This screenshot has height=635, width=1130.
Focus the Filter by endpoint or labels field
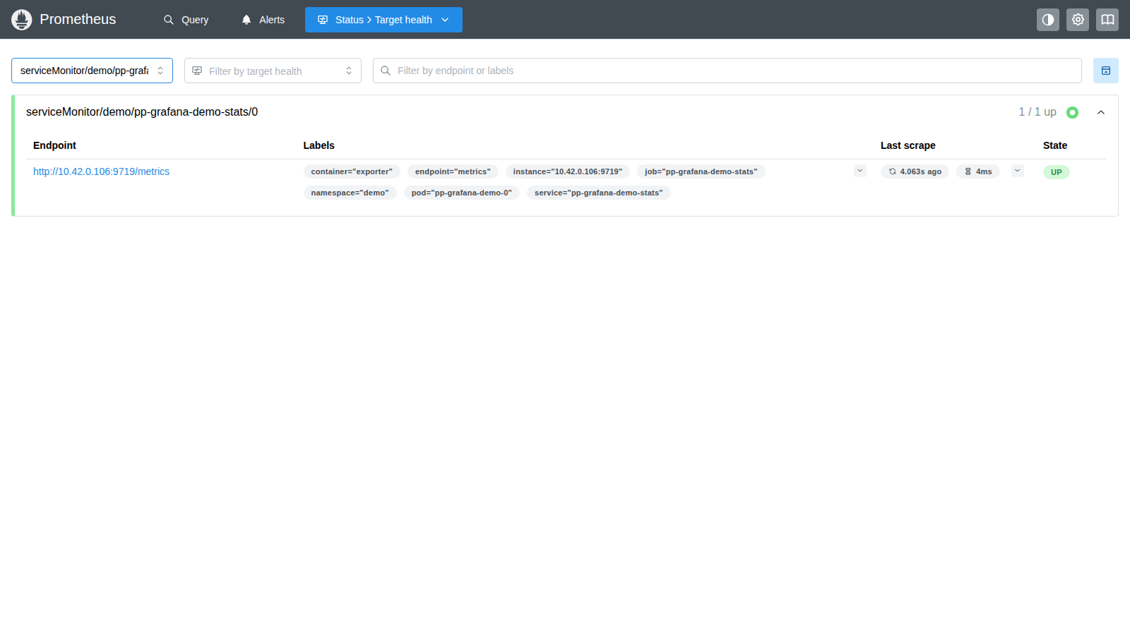click(727, 71)
